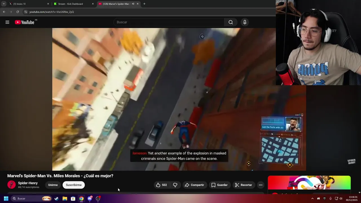Click the Suscribirme subscribe button
Viewport: 361px width, 203px height.
click(74, 185)
